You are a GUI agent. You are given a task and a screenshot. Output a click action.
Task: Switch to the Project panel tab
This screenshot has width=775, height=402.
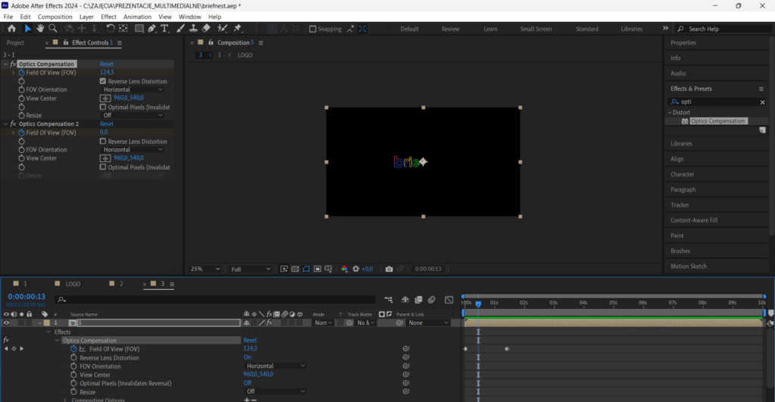pyautogui.click(x=15, y=42)
